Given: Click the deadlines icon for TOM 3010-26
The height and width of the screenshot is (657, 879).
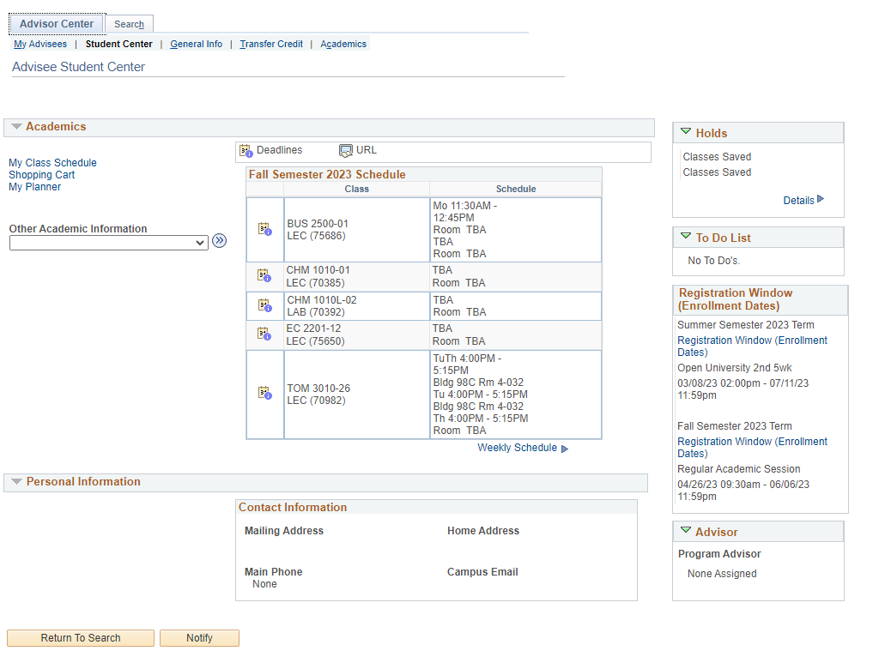Looking at the screenshot, I should click(x=264, y=393).
